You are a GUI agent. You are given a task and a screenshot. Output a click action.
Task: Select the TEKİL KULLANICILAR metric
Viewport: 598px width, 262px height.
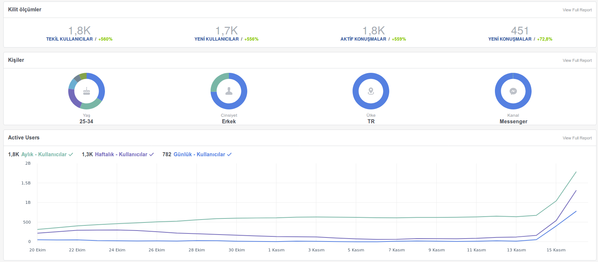69,39
